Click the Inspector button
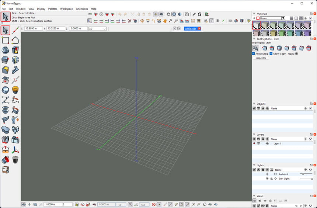Image resolution: width=317 pixels, height=208 pixels. tap(261, 58)
